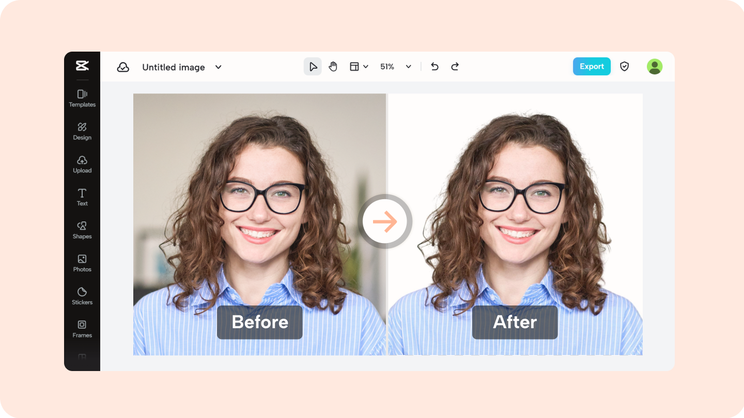Open the user account avatar menu

click(654, 66)
